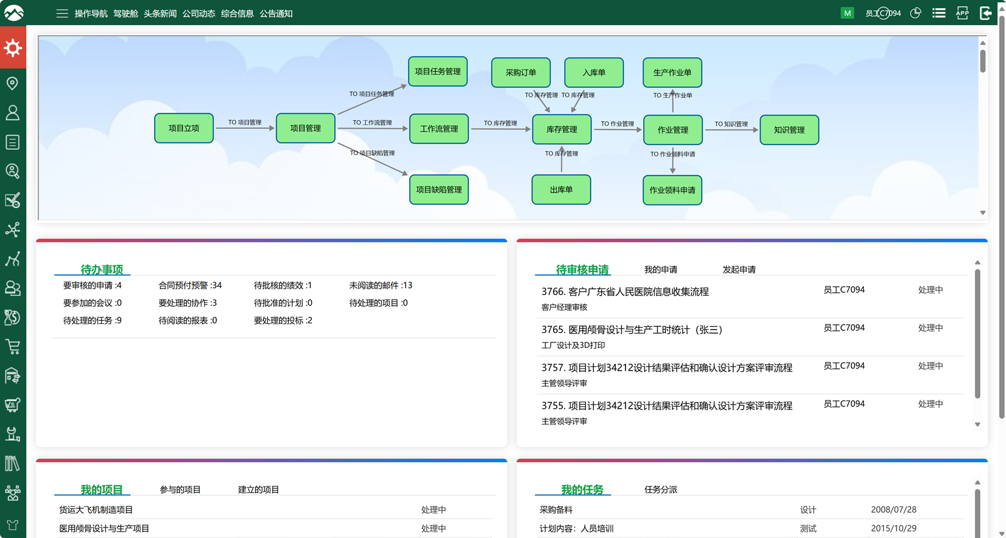Open 未阅读的邮件 :13 link
Image resolution: width=1006 pixels, height=538 pixels.
[x=380, y=285]
